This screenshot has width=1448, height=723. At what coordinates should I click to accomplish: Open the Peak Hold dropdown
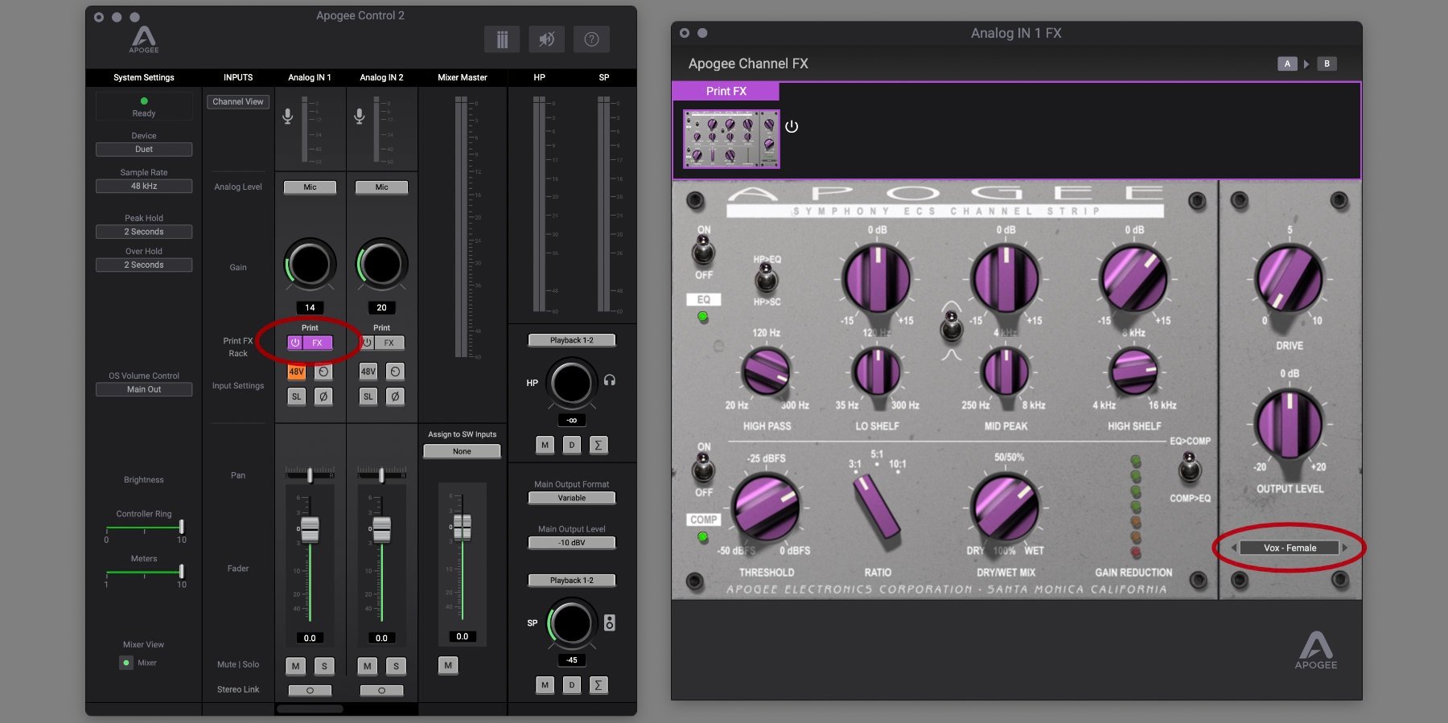[x=144, y=232]
